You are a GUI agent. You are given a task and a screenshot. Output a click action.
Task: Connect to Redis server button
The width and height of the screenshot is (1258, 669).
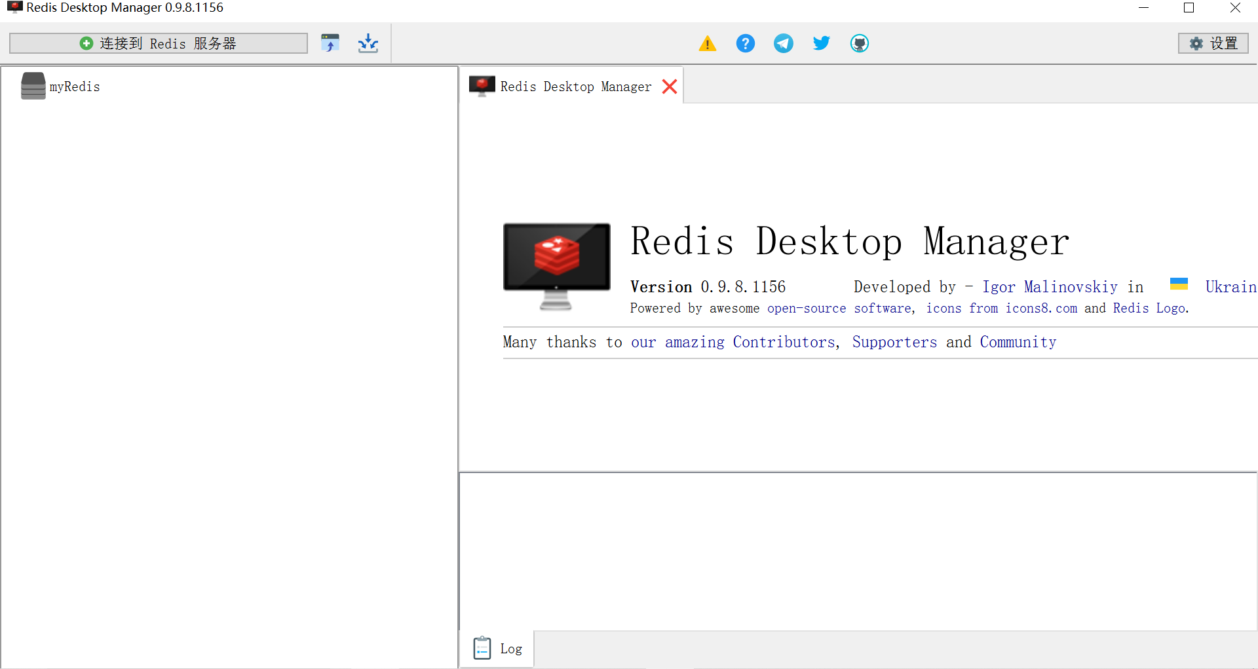(159, 43)
